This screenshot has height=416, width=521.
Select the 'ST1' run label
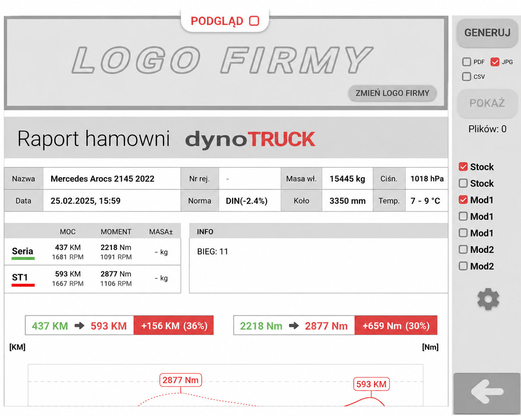[20, 278]
